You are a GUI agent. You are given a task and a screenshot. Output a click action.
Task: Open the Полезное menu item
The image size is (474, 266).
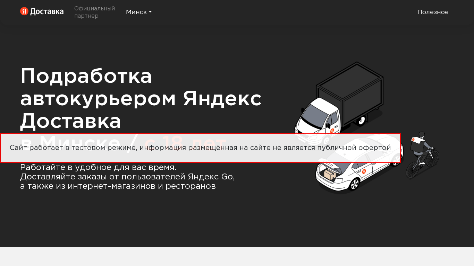tap(433, 12)
